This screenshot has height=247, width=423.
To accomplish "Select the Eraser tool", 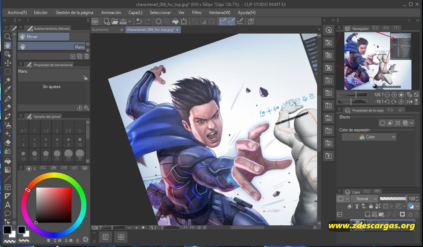I will [7, 143].
